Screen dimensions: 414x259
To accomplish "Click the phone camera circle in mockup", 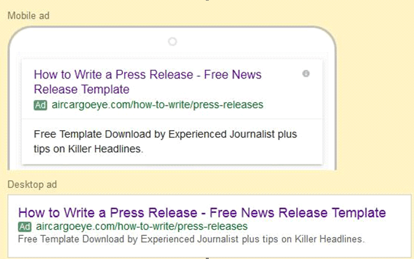I will tap(173, 41).
